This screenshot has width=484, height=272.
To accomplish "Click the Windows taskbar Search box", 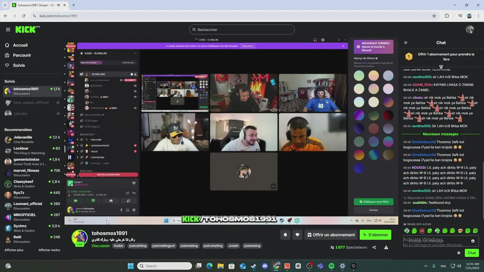I will pos(165,266).
